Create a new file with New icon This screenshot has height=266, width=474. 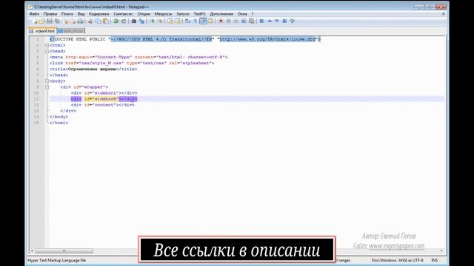[35, 21]
